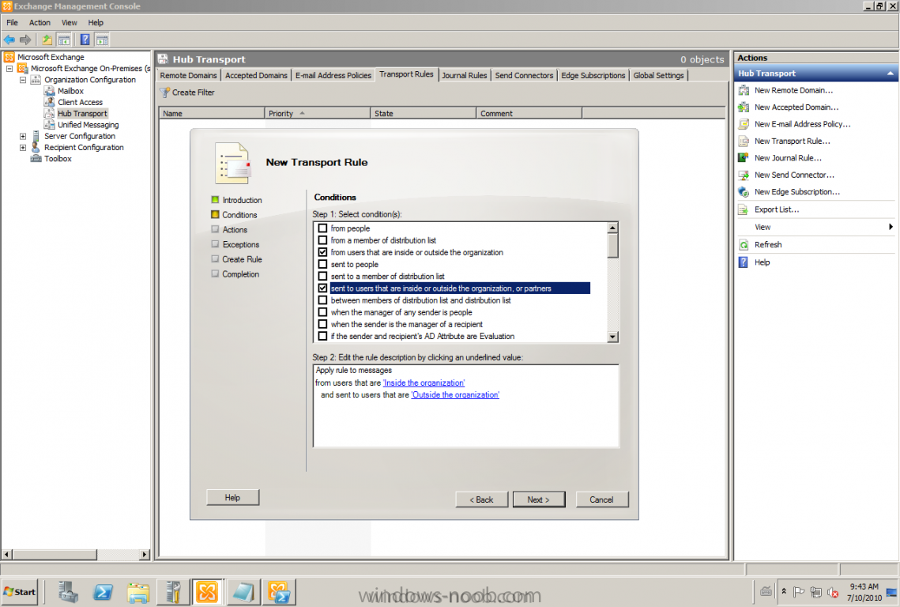This screenshot has width=900, height=607.
Task: Check the 'from people' condition
Action: (x=322, y=228)
